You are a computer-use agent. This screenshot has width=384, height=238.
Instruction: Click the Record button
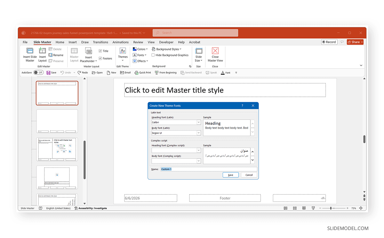pyautogui.click(x=329, y=42)
